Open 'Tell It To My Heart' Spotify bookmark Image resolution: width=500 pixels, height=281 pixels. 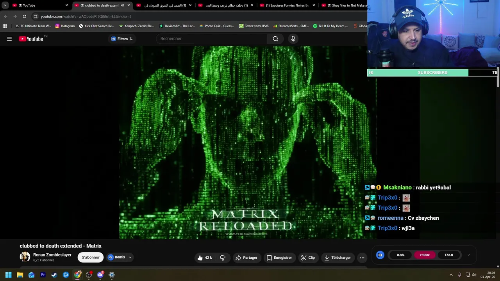331,26
